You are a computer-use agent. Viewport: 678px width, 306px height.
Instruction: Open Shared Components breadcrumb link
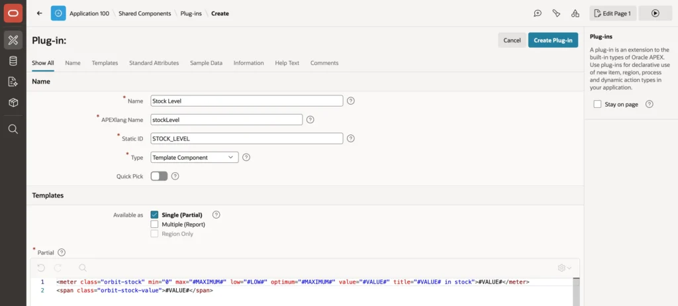145,13
